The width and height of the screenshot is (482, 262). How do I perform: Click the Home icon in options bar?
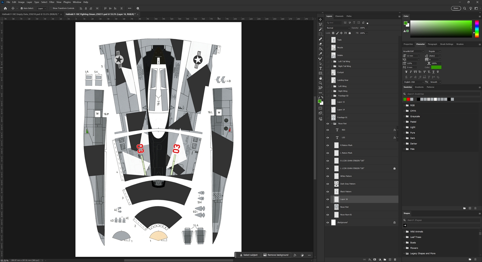click(x=5, y=8)
